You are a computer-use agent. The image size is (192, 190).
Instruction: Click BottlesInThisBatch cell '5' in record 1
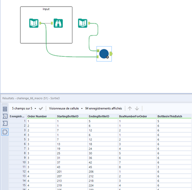[174, 121]
